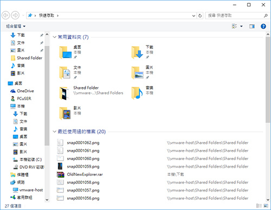Open 本機磁碟 (C:) drive in sidebar
This screenshot has width=271, height=210.
(x=27, y=160)
